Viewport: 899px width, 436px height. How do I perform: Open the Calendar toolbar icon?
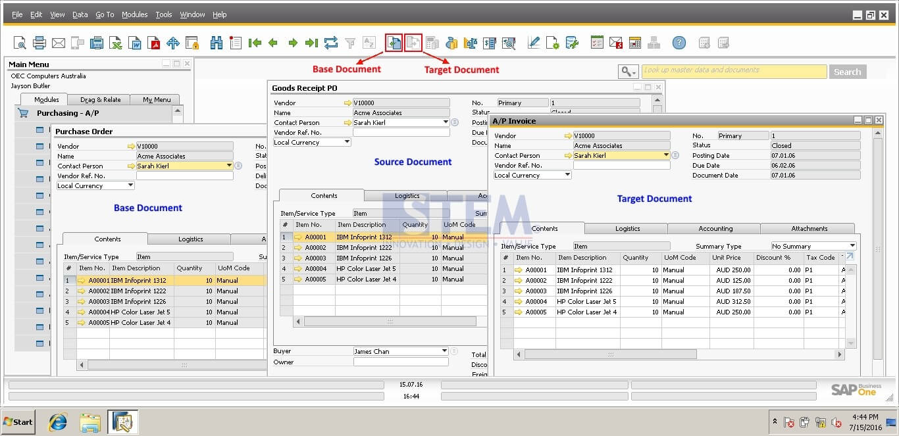tap(635, 43)
